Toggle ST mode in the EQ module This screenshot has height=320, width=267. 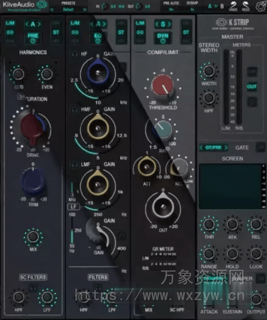(121, 32)
